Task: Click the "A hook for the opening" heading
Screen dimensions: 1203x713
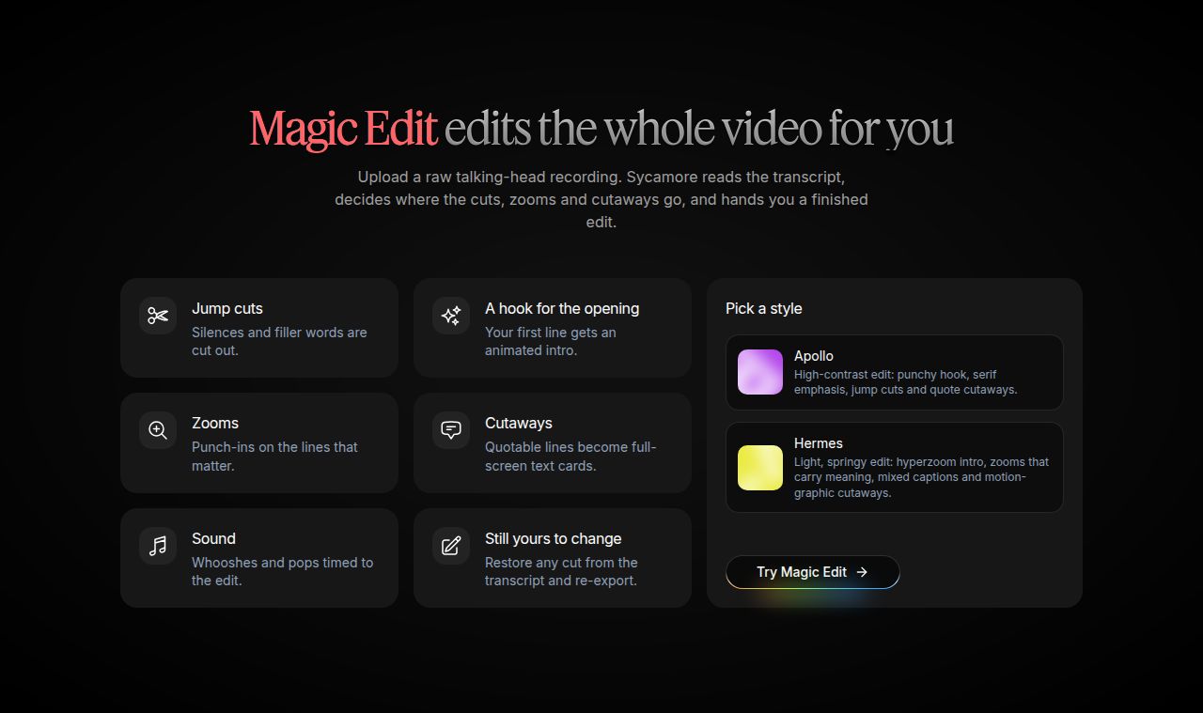Action: tap(562, 308)
